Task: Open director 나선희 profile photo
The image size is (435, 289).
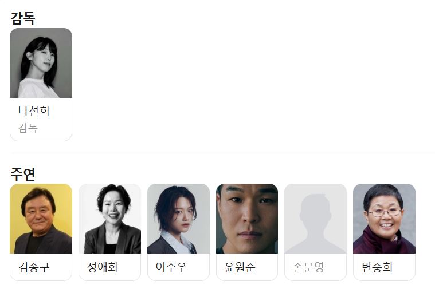Action: pyautogui.click(x=41, y=63)
